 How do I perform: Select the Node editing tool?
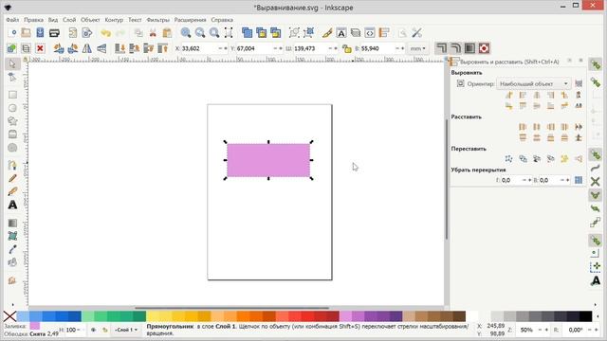tap(12, 77)
